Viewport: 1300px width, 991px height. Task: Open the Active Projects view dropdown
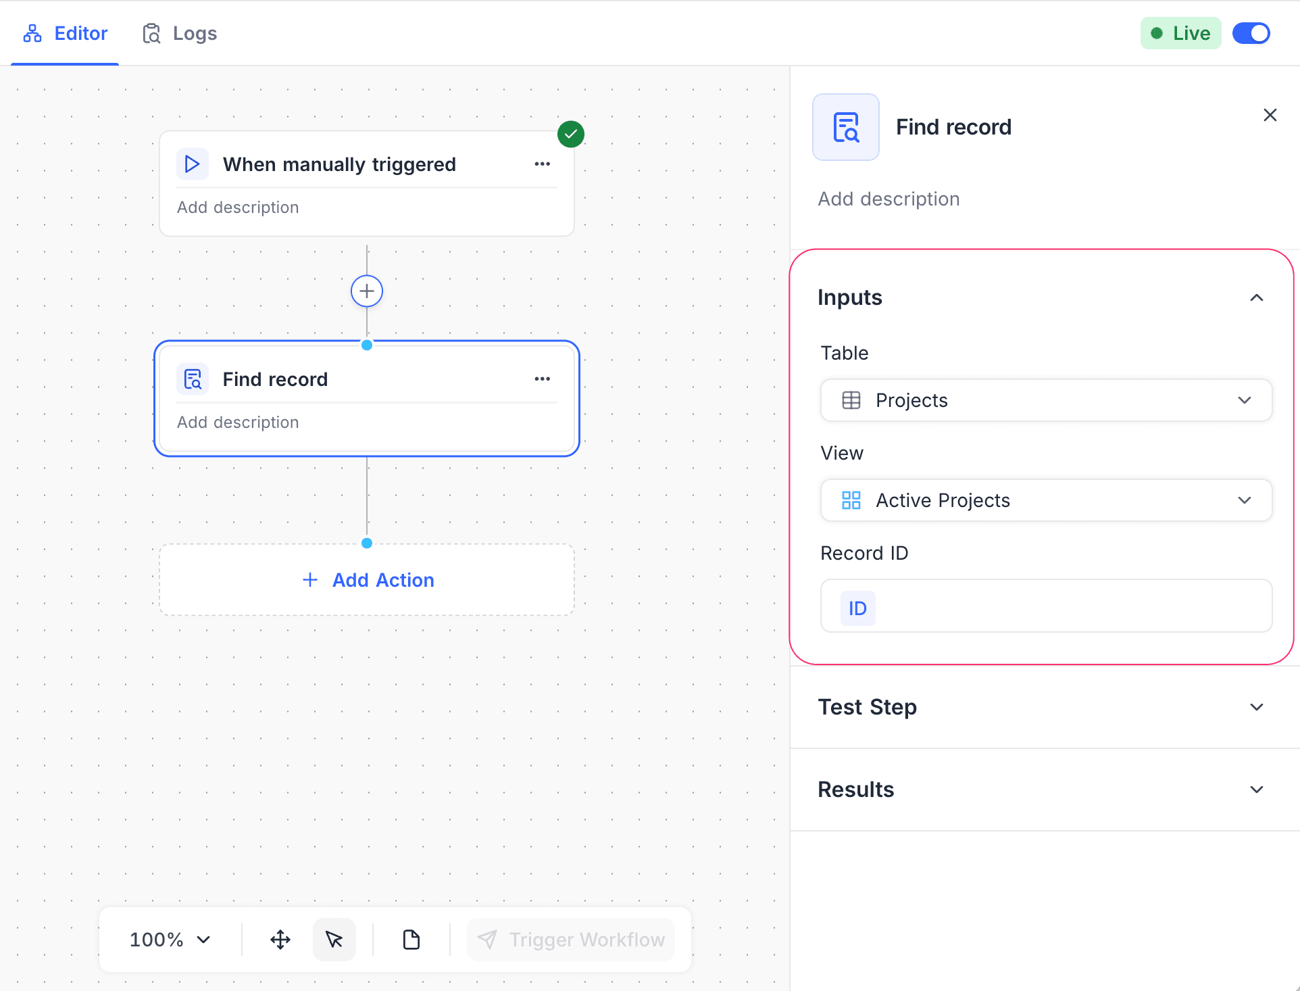click(x=1245, y=500)
